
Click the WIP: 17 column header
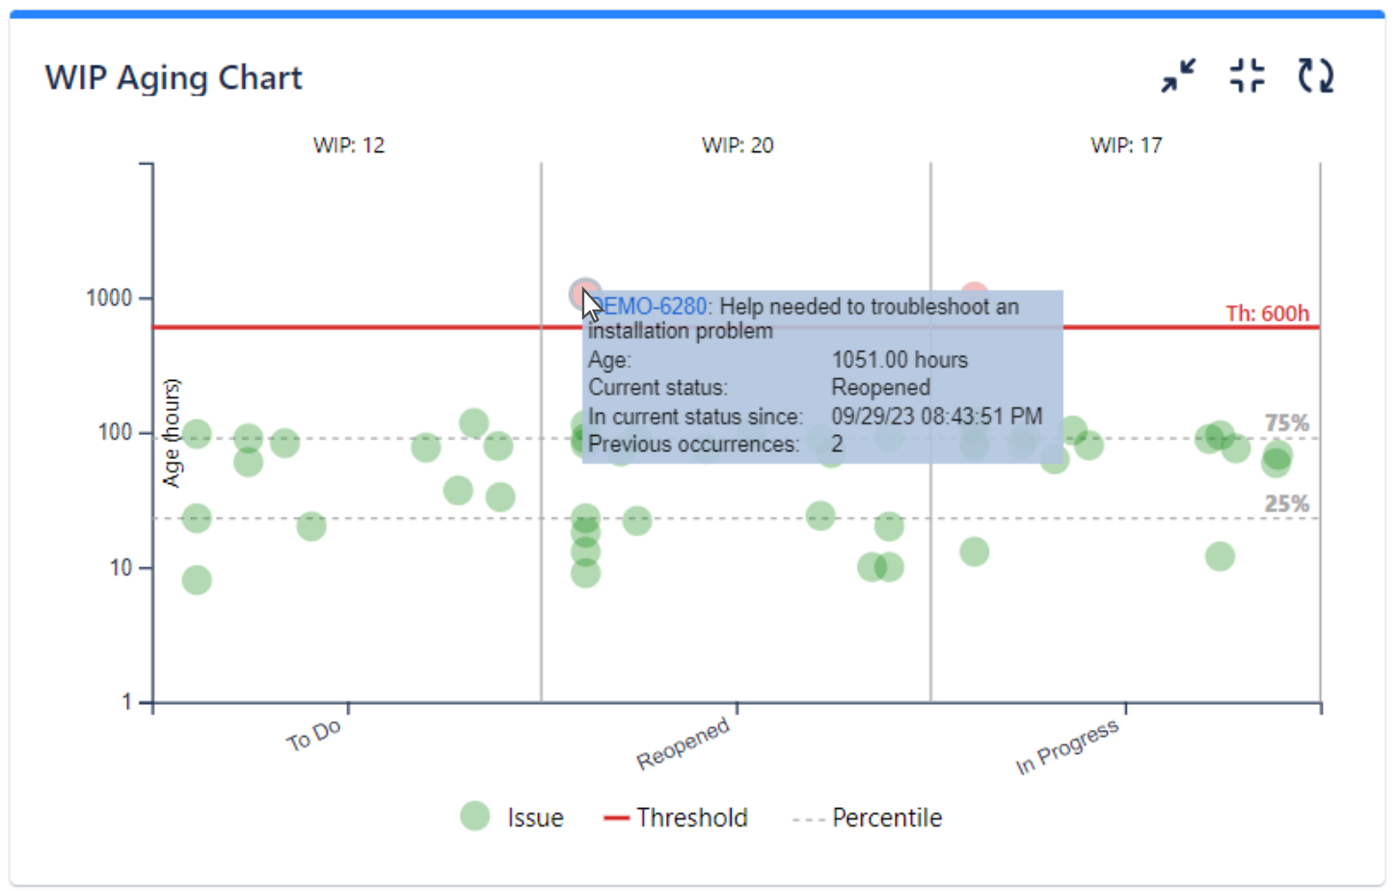coord(1126,146)
